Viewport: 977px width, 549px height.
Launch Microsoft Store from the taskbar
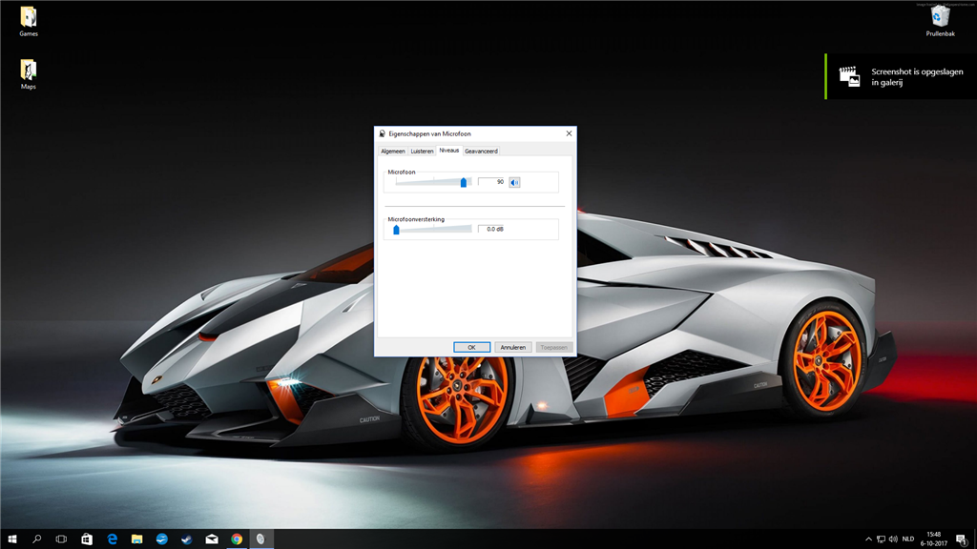(x=87, y=539)
